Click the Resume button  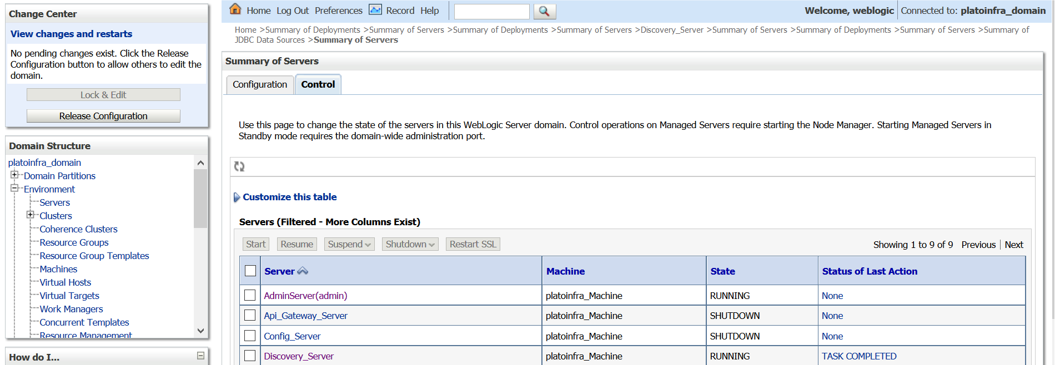[x=297, y=244]
